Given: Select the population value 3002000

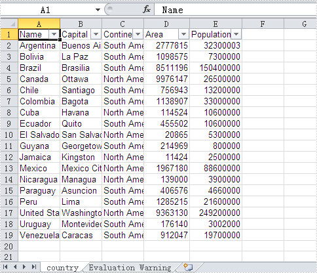Looking at the screenshot, I should click(215, 224).
